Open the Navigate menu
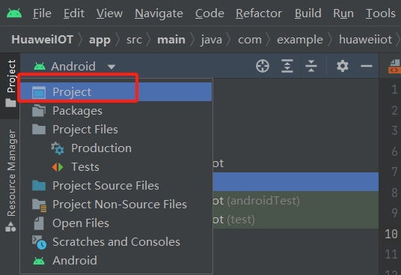 click(x=159, y=13)
